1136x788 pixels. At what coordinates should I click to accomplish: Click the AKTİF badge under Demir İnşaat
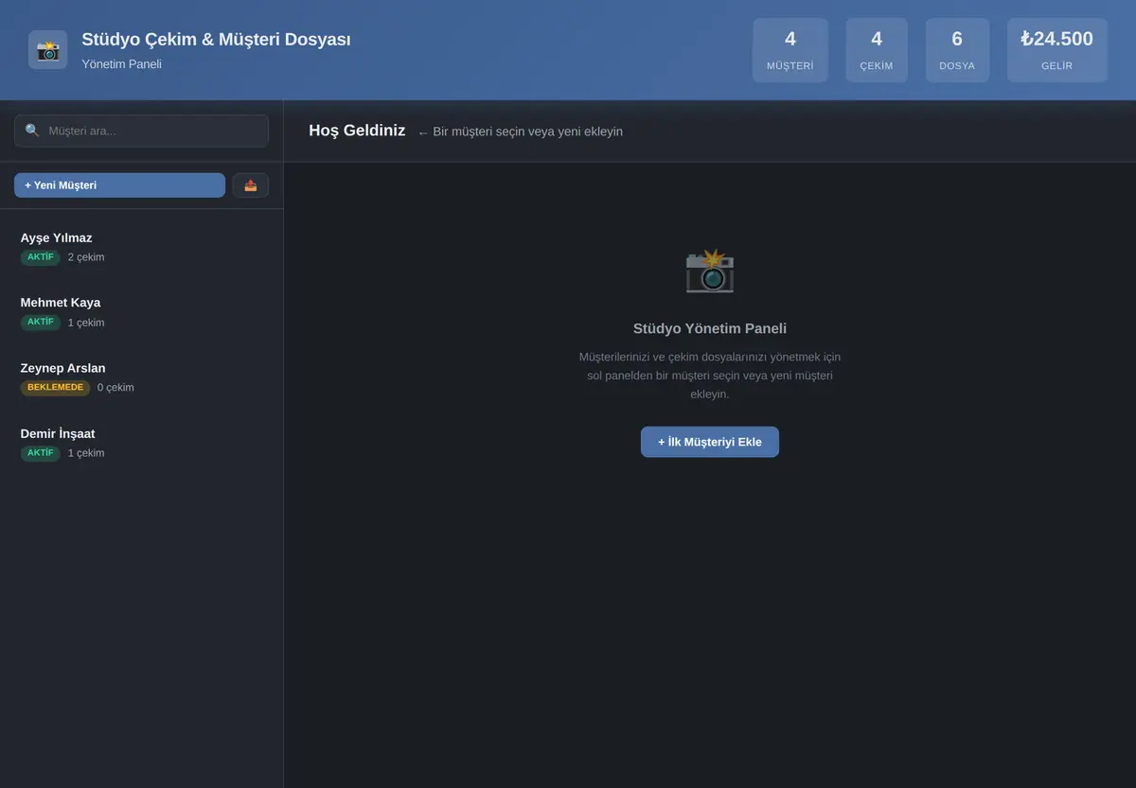pos(41,453)
